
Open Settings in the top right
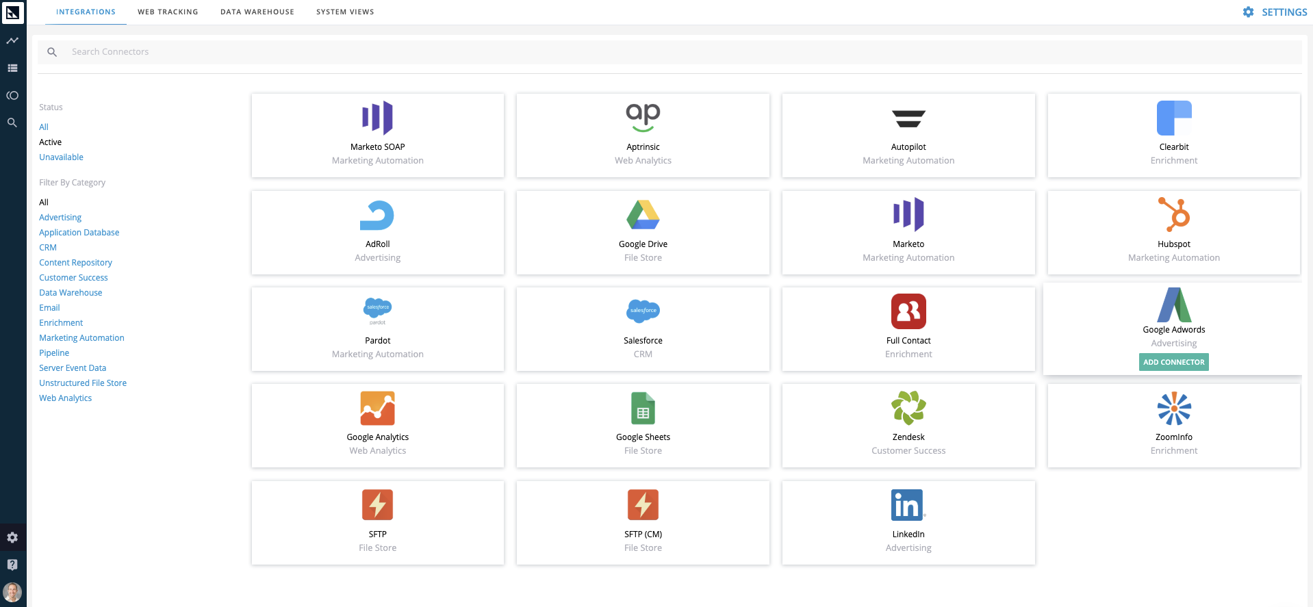pyautogui.click(x=1275, y=12)
